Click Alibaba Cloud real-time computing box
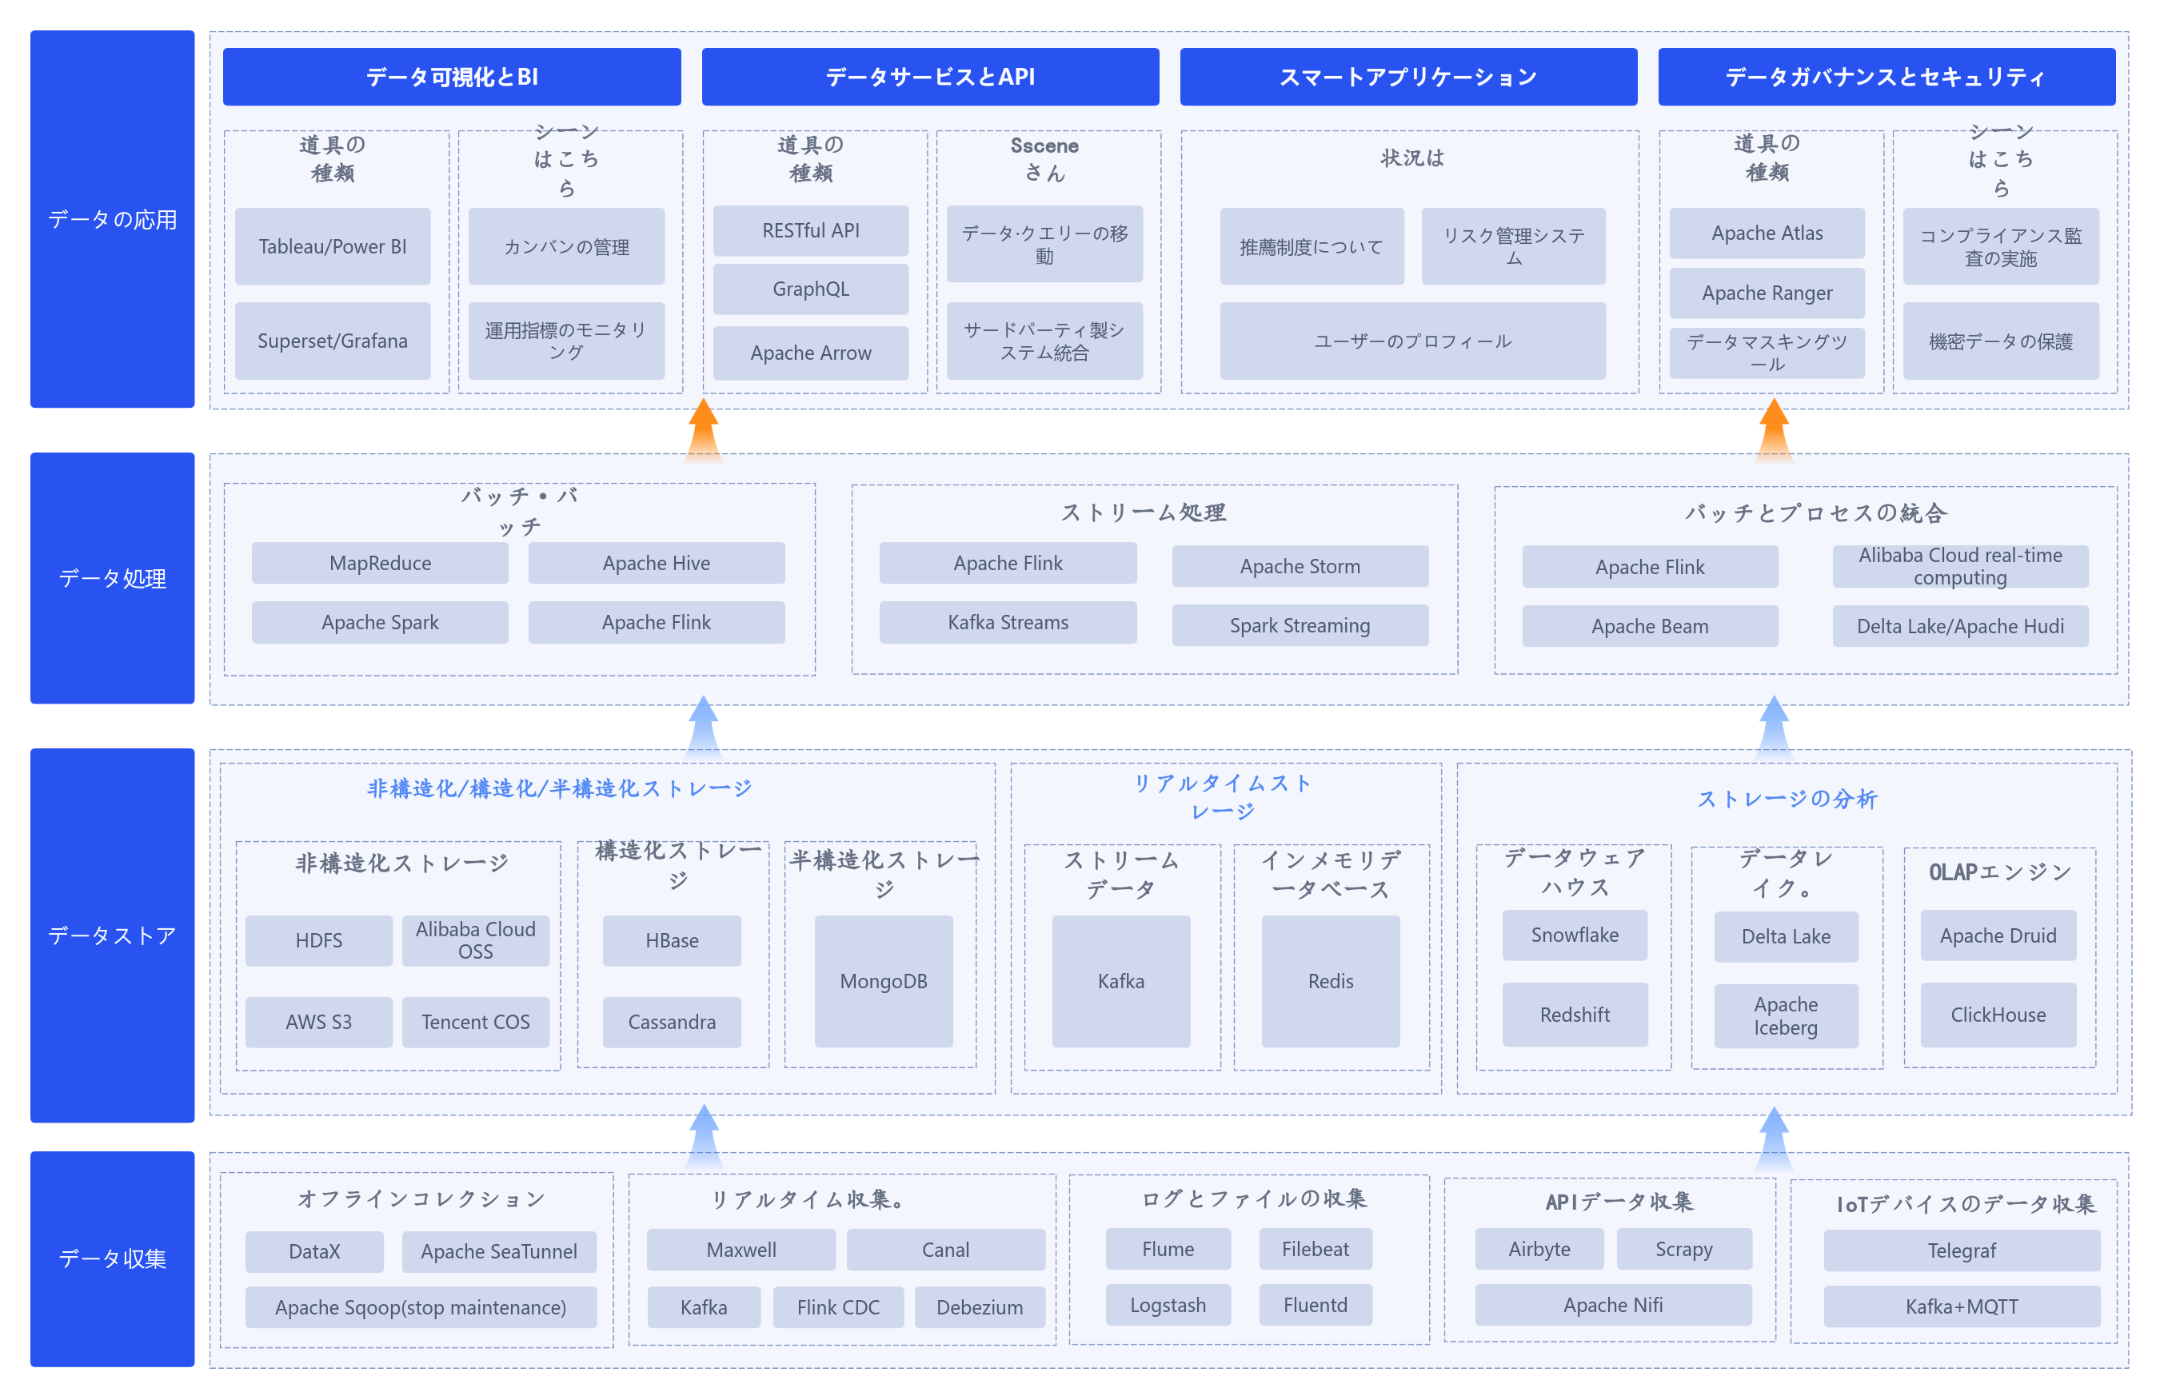The image size is (2160, 1396). pyautogui.click(x=1960, y=567)
